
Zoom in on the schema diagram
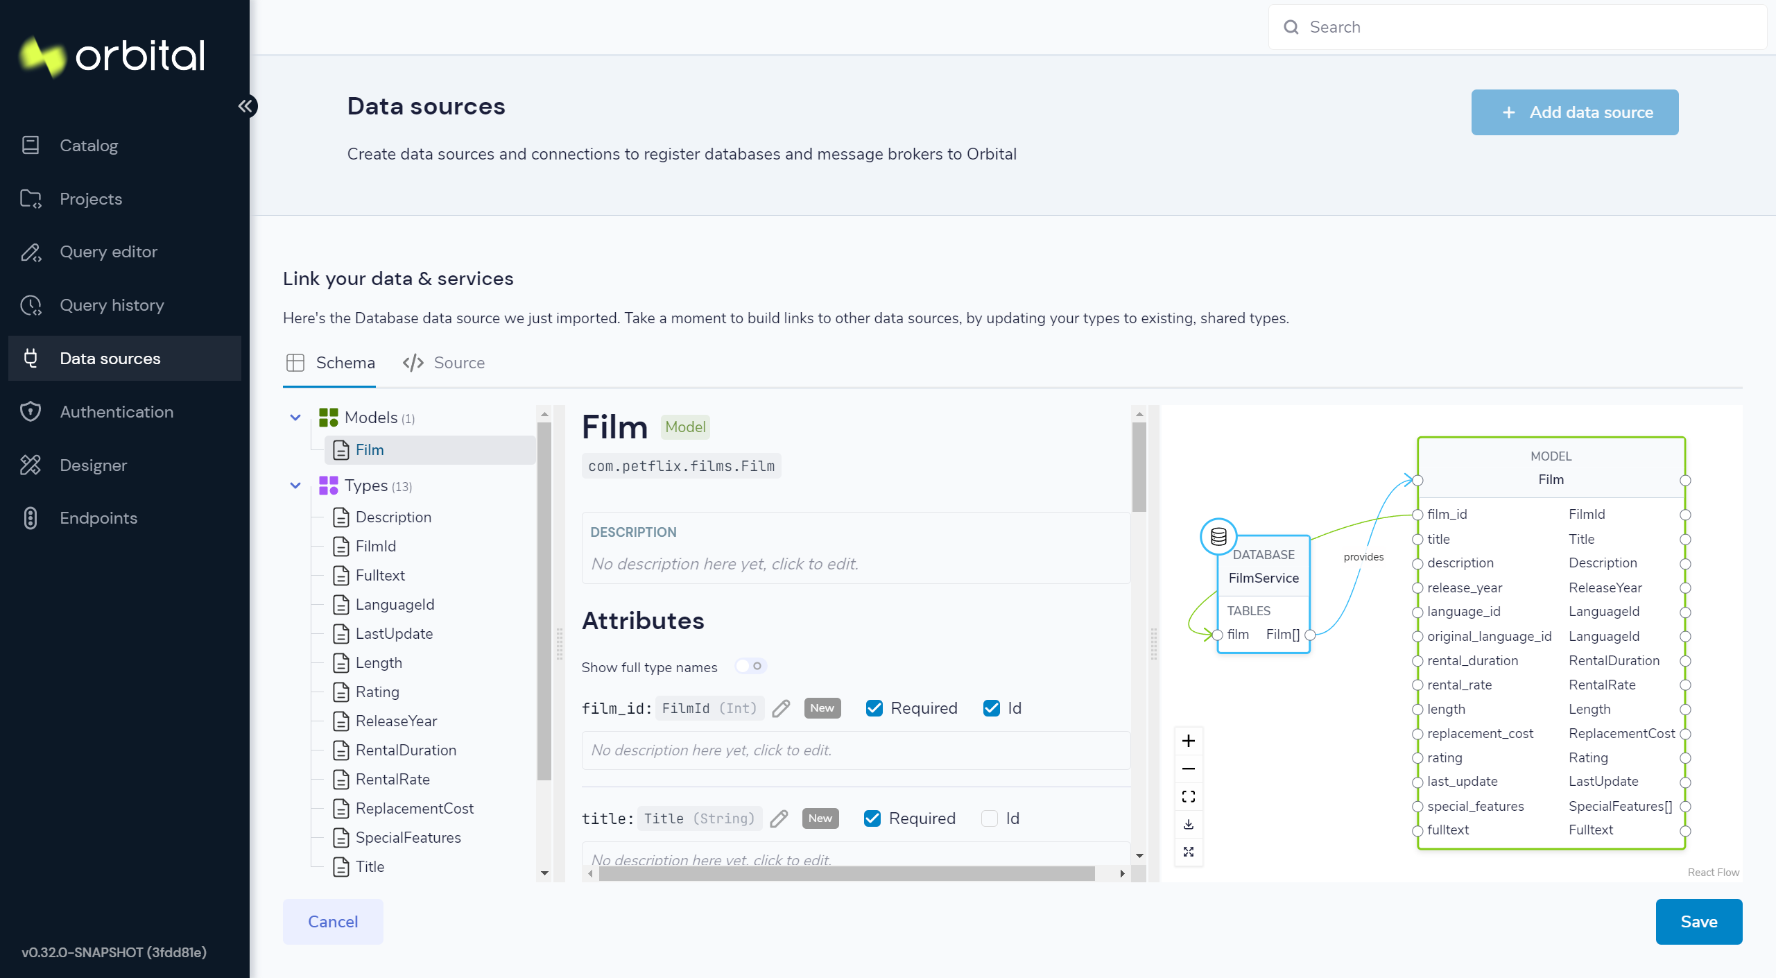click(x=1189, y=741)
